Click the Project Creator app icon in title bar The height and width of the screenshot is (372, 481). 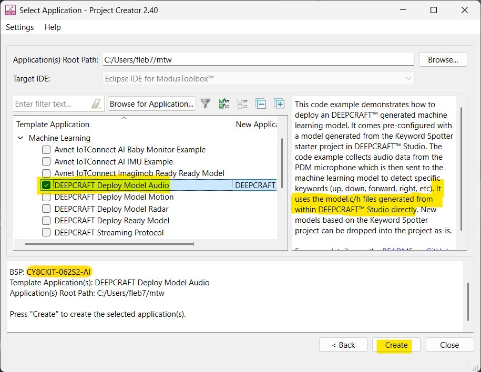coord(11,10)
